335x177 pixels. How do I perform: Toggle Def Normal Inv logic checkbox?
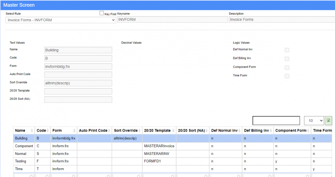pyautogui.click(x=287, y=50)
